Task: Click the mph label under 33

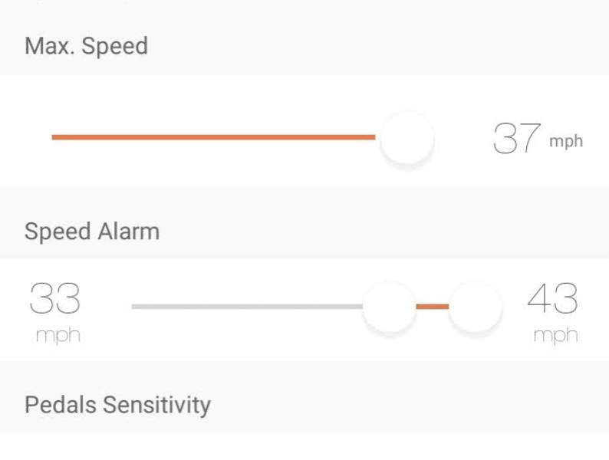Action: pyautogui.click(x=58, y=336)
